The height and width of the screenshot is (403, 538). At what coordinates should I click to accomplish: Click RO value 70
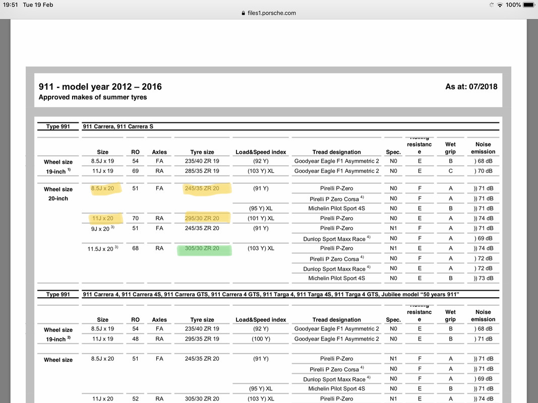[136, 218]
